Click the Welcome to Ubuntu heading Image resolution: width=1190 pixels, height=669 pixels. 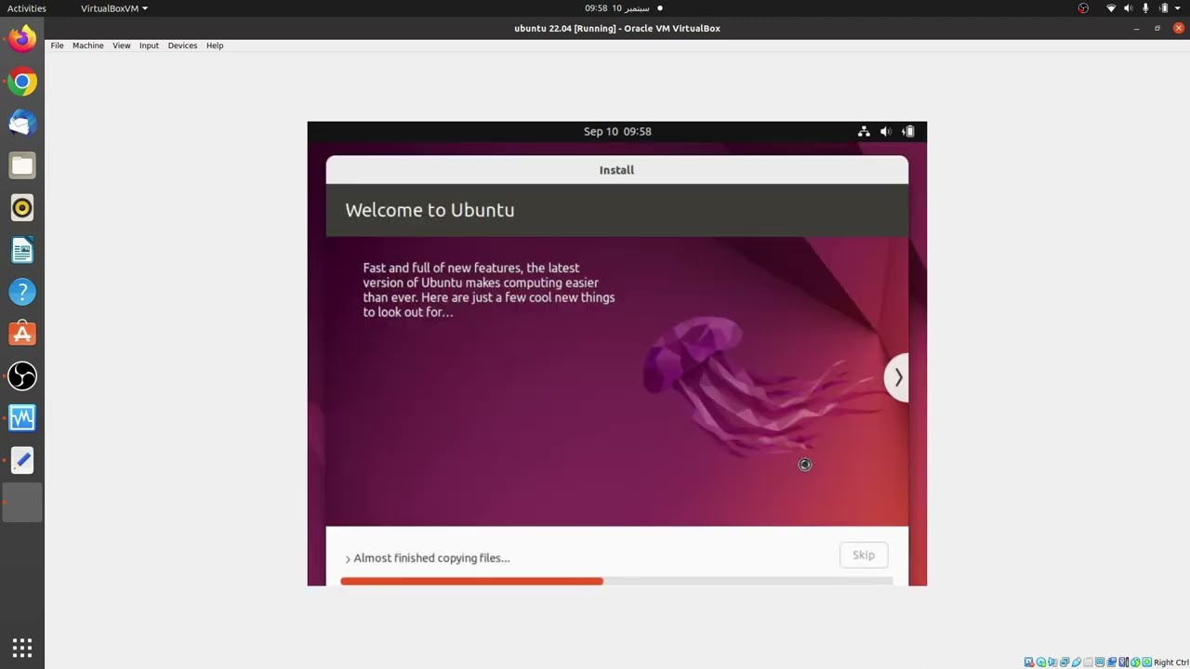(430, 210)
